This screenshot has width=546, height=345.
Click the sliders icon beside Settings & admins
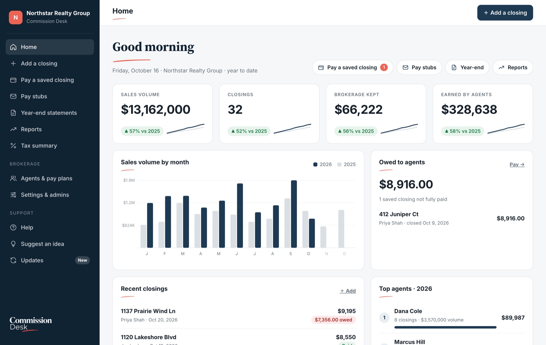point(13,195)
